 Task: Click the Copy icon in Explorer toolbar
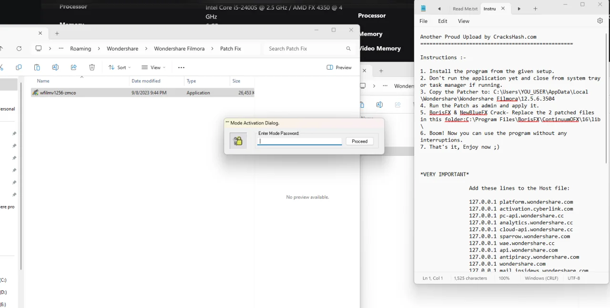tap(19, 67)
